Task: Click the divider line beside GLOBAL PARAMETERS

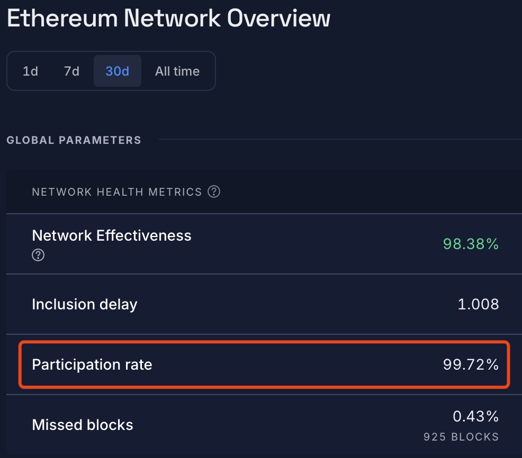Action: [x=339, y=140]
